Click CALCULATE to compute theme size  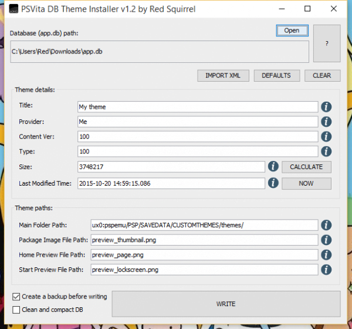[x=306, y=167]
